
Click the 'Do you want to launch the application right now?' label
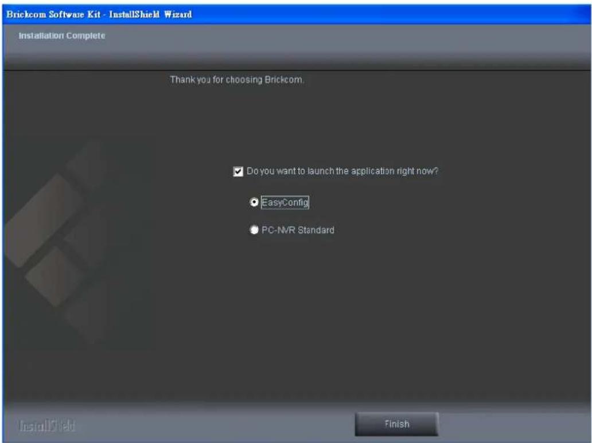[x=342, y=171]
